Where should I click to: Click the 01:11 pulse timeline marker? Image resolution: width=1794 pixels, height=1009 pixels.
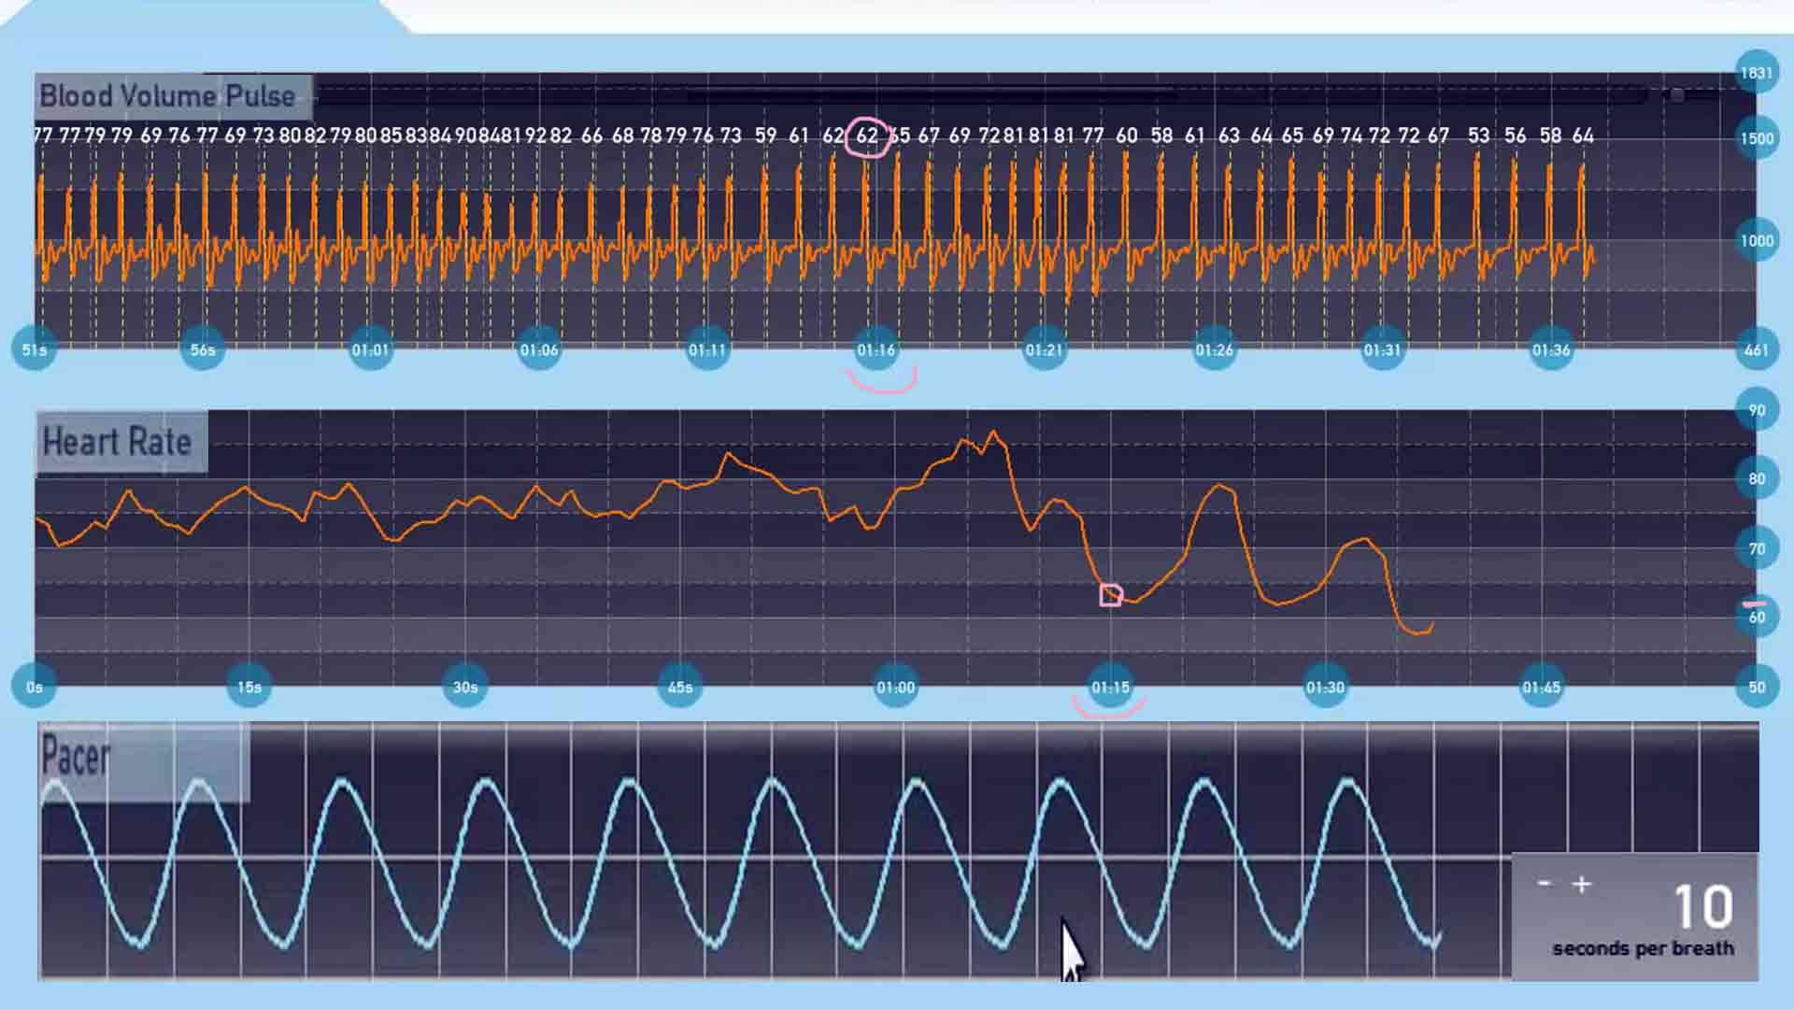point(707,349)
